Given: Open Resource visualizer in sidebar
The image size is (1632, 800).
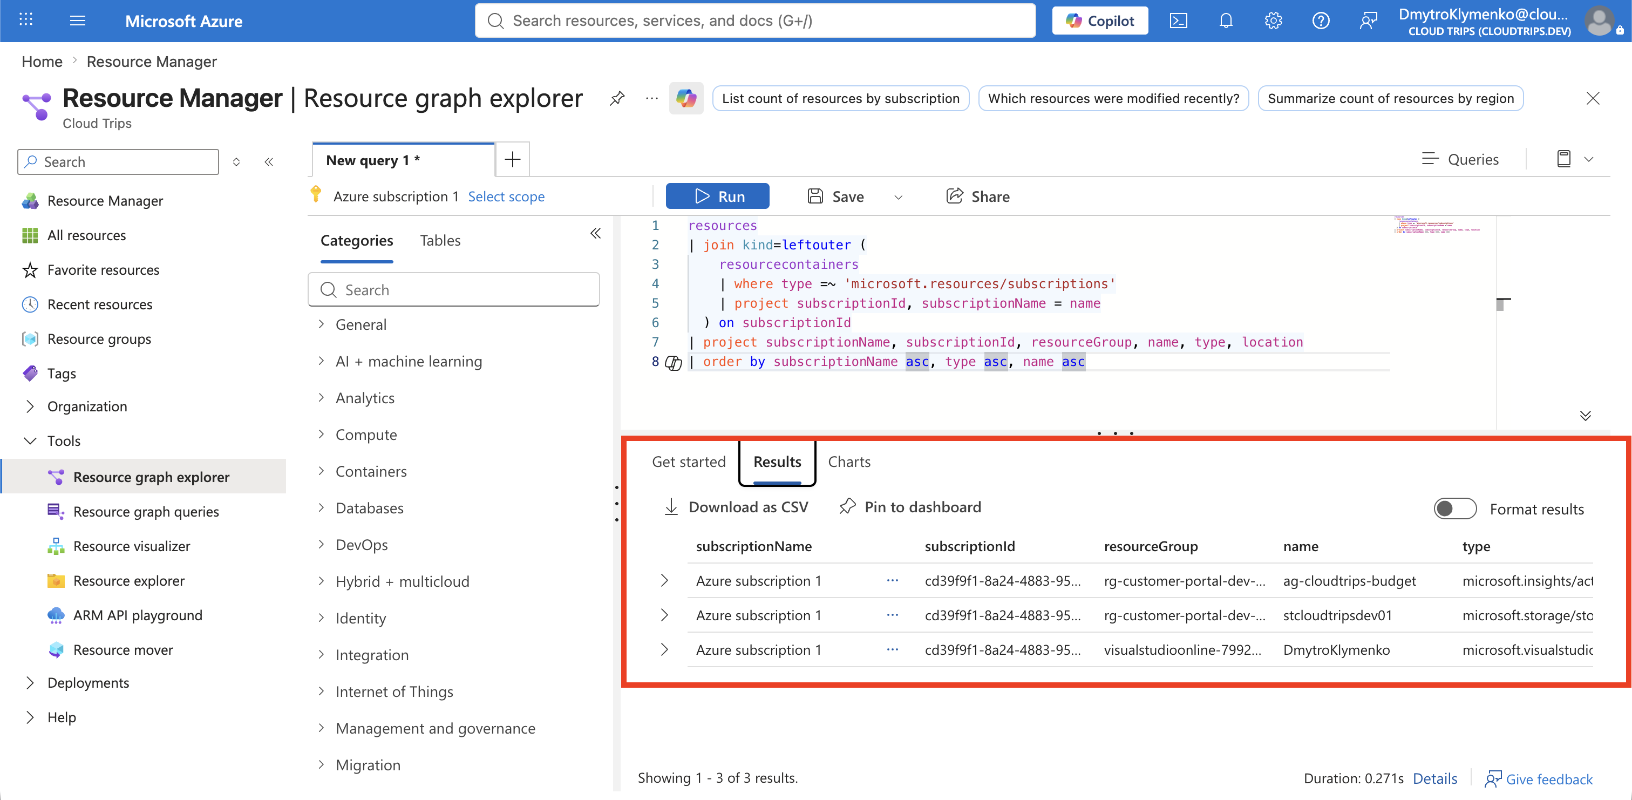Looking at the screenshot, I should pyautogui.click(x=131, y=546).
